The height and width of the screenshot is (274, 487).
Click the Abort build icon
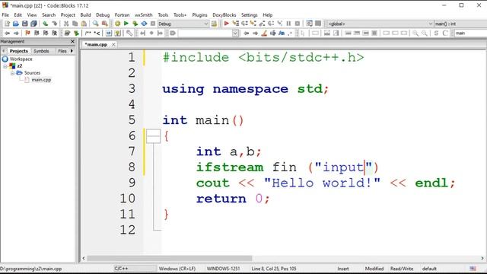click(x=153, y=24)
